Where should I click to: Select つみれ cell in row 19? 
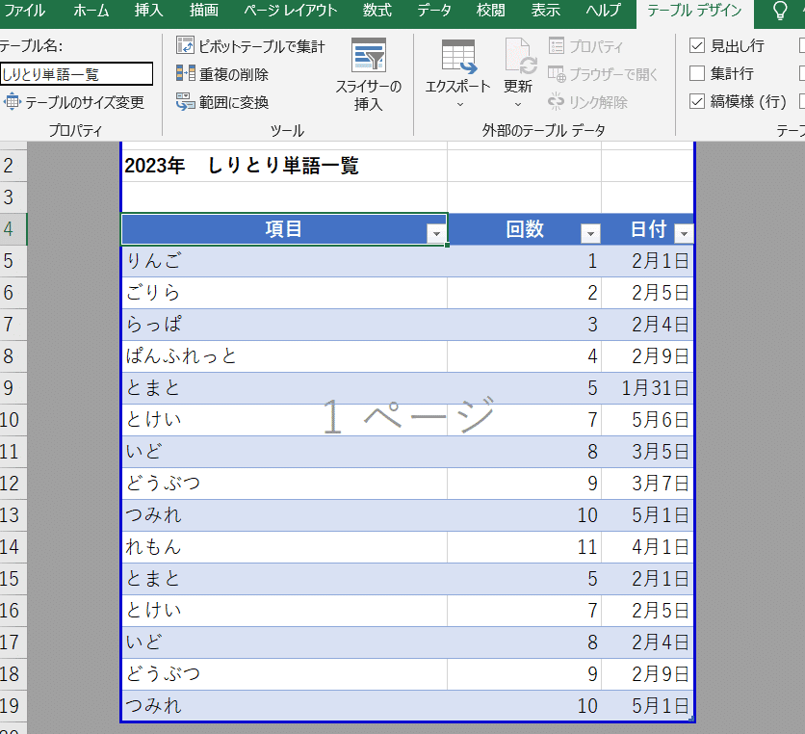(x=284, y=706)
